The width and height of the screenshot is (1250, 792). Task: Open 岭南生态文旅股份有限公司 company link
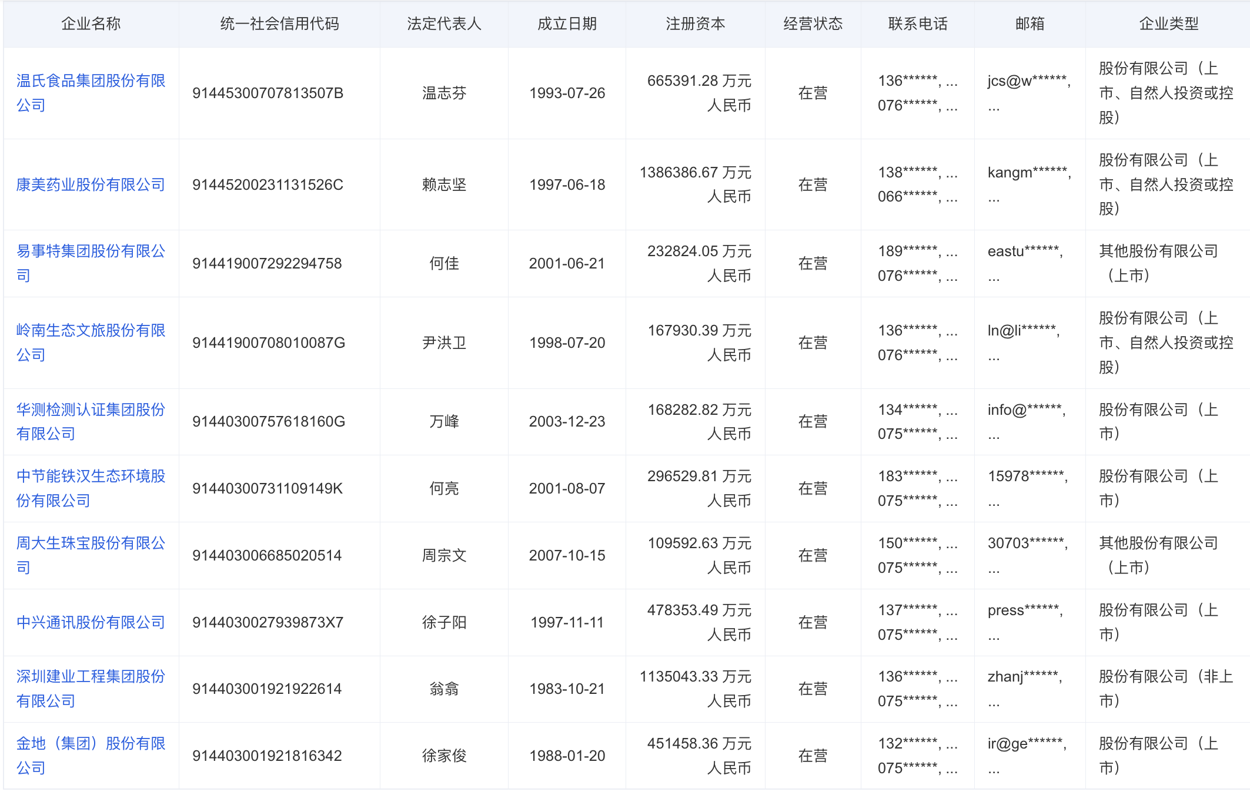tap(91, 343)
